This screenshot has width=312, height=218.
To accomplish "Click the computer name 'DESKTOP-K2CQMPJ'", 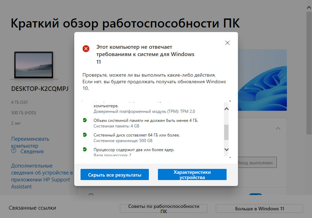I will pyautogui.click(x=40, y=89).
